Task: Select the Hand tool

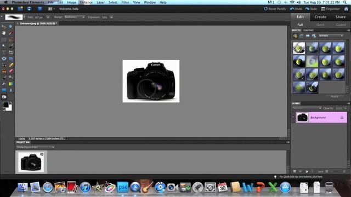Action: point(4,33)
